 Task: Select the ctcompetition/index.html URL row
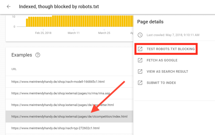pyautogui.click(x=69, y=117)
